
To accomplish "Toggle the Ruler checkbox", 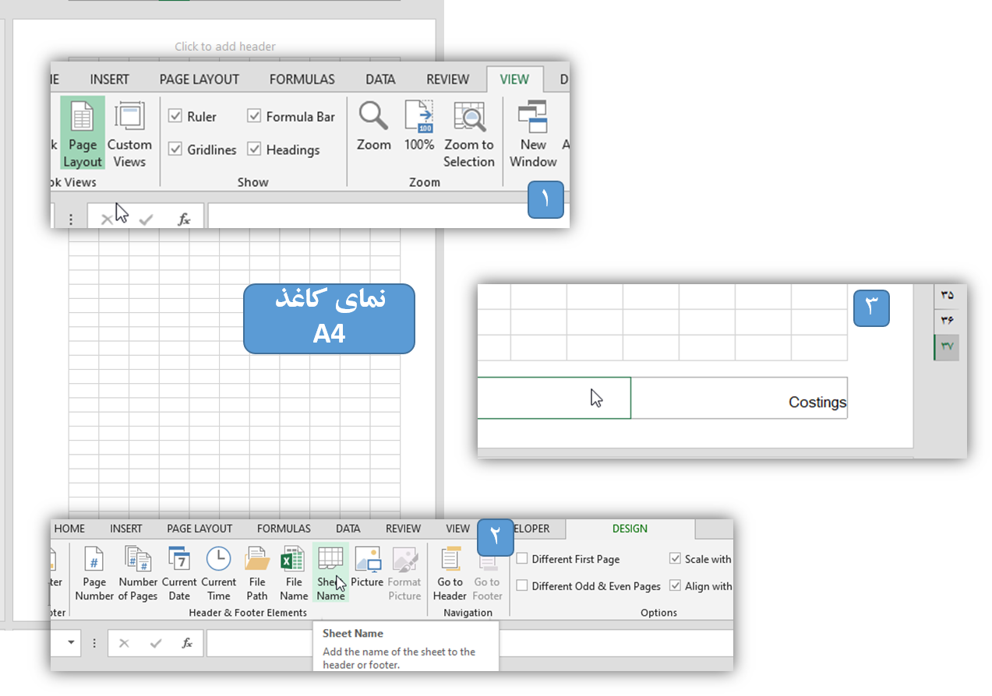I will tap(175, 116).
